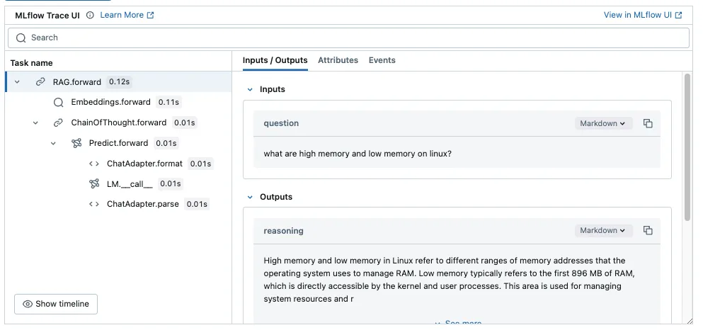The height and width of the screenshot is (330, 703).
Task: Click the ChatAdapter.parse code icon
Action: pos(94,204)
